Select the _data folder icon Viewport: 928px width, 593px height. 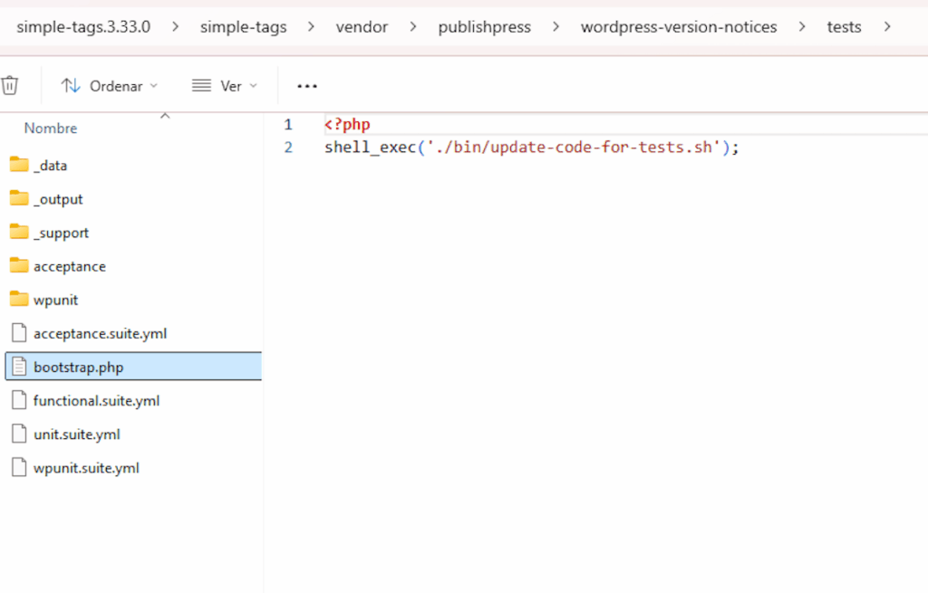pyautogui.click(x=19, y=165)
